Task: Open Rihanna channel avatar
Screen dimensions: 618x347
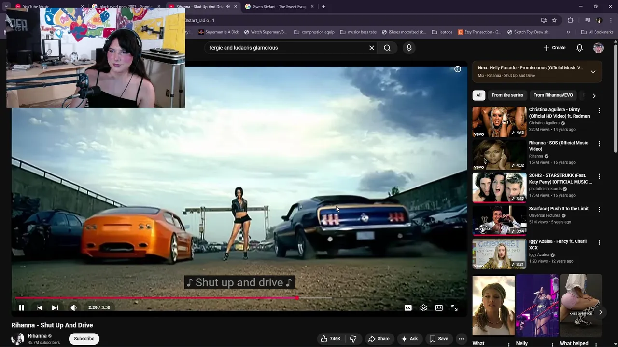Action: [x=18, y=339]
